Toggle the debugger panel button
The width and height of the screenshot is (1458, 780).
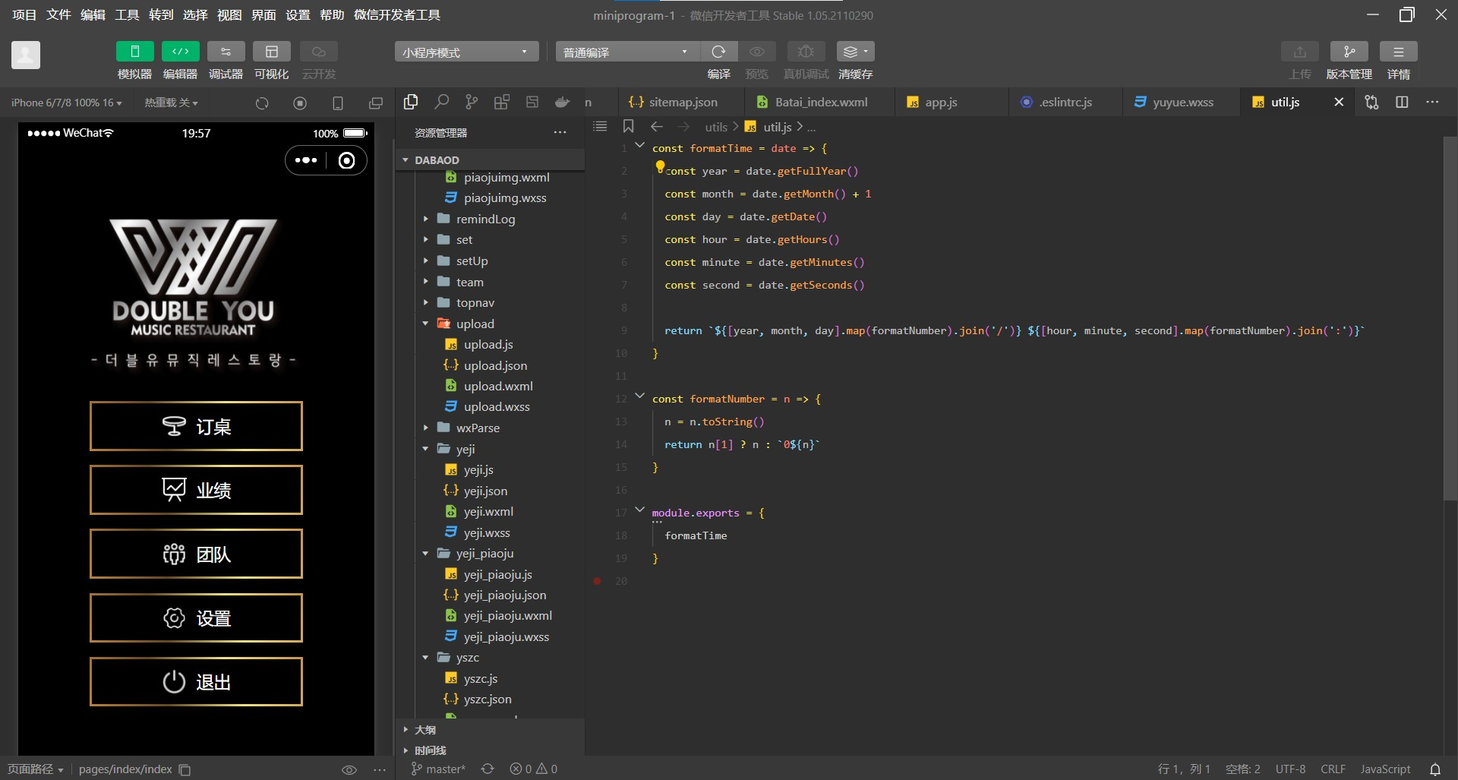click(x=226, y=52)
